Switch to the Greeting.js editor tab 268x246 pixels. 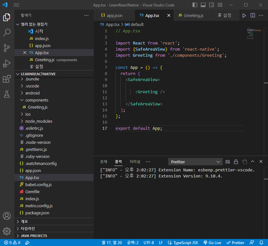[193, 15]
